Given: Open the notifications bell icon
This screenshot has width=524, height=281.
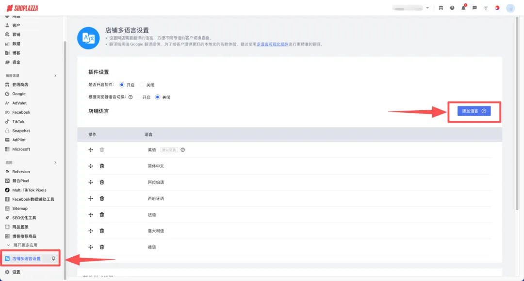Looking at the screenshot, I should pyautogui.click(x=463, y=8).
